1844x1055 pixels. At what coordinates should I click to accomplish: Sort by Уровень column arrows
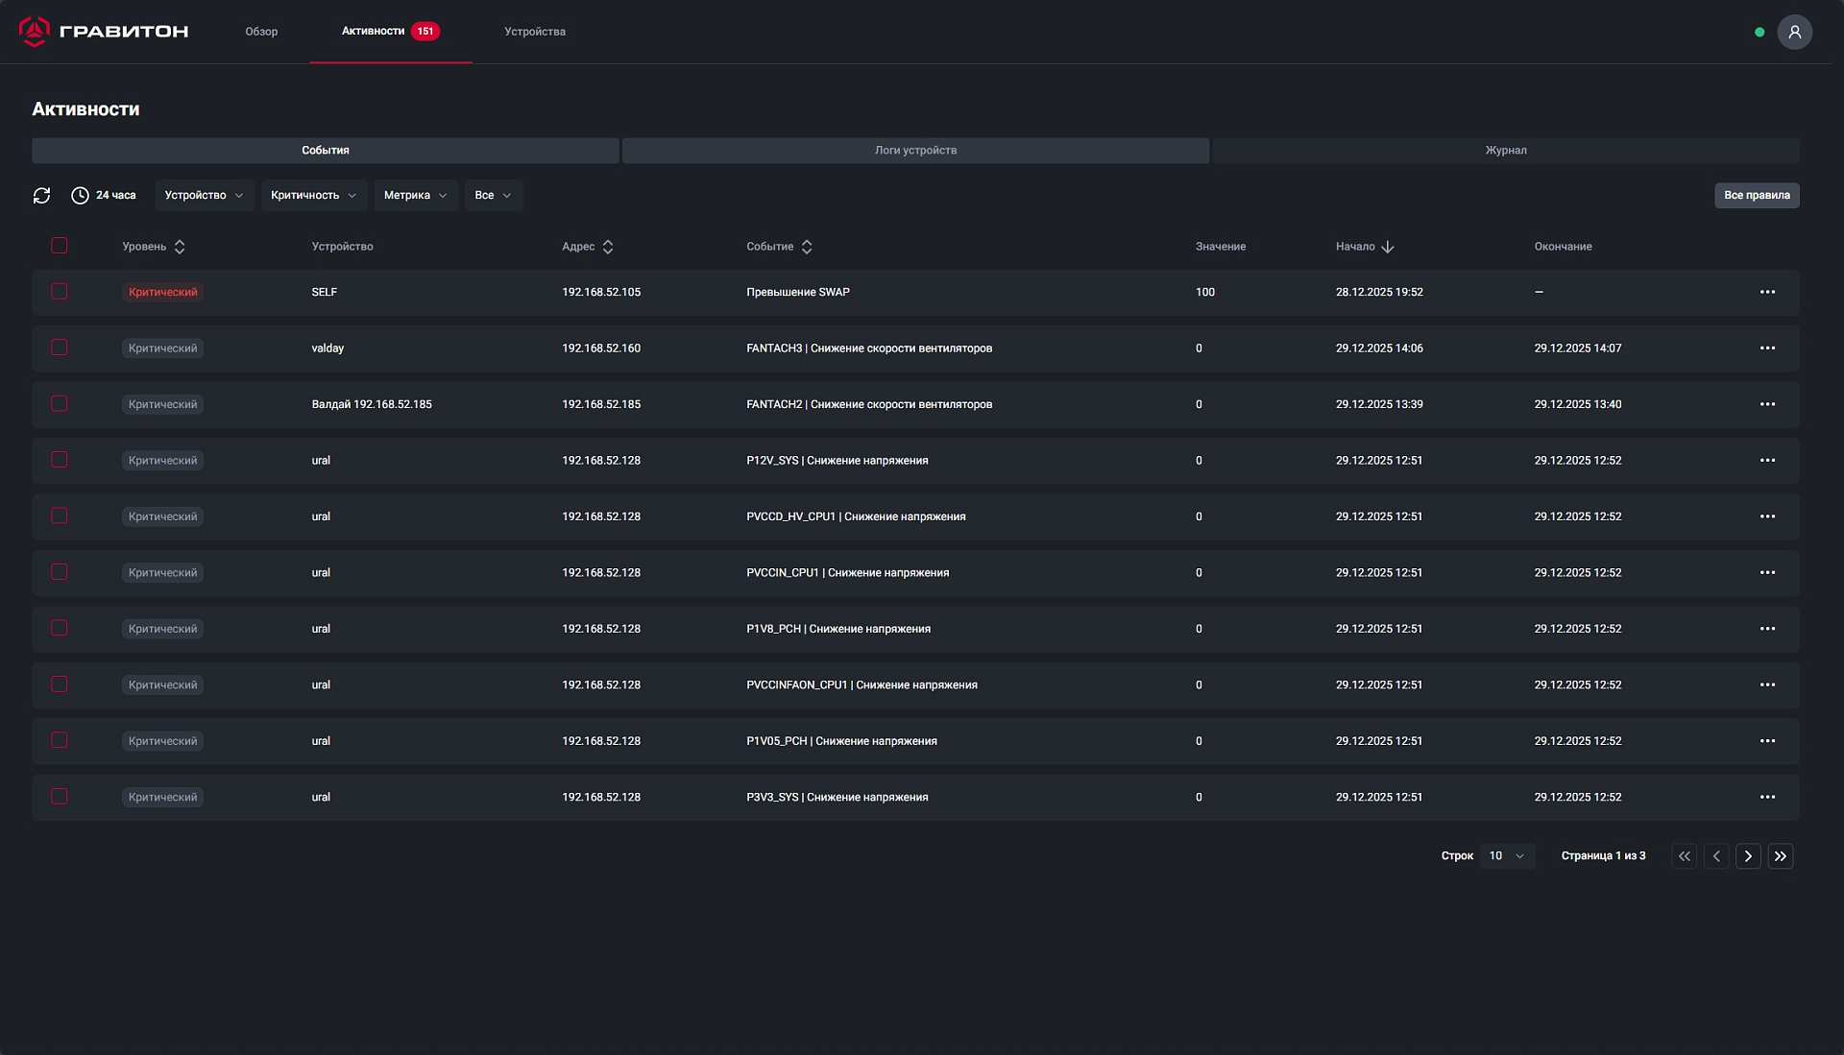click(x=180, y=247)
